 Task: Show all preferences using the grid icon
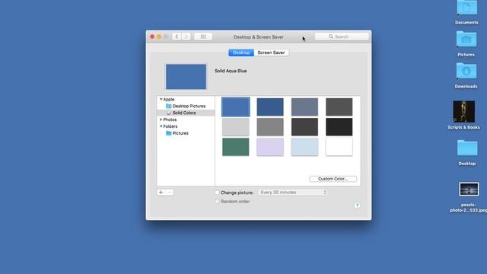click(203, 37)
